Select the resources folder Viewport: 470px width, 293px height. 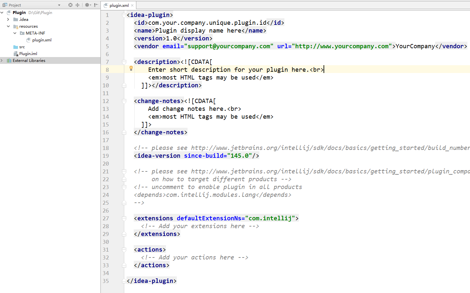click(x=28, y=26)
